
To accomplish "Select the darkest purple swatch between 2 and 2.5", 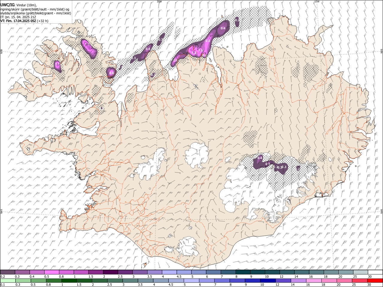I will [110, 272].
